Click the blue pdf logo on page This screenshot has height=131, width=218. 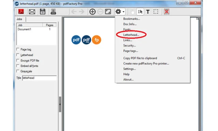(x=76, y=40)
